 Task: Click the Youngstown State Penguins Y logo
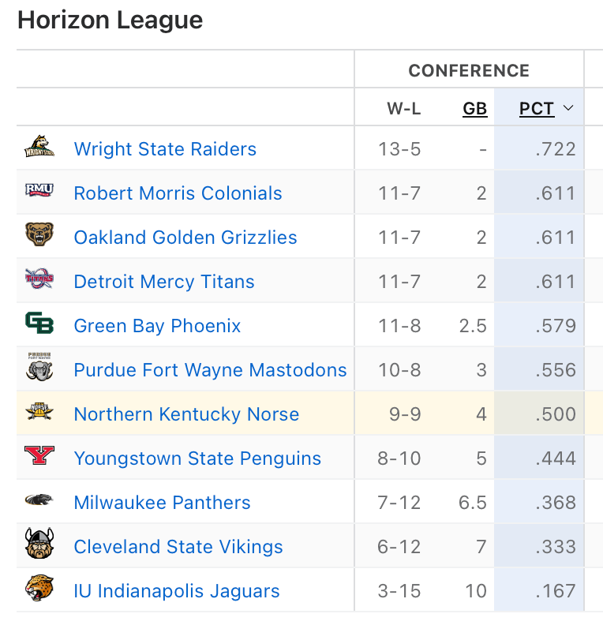click(39, 457)
